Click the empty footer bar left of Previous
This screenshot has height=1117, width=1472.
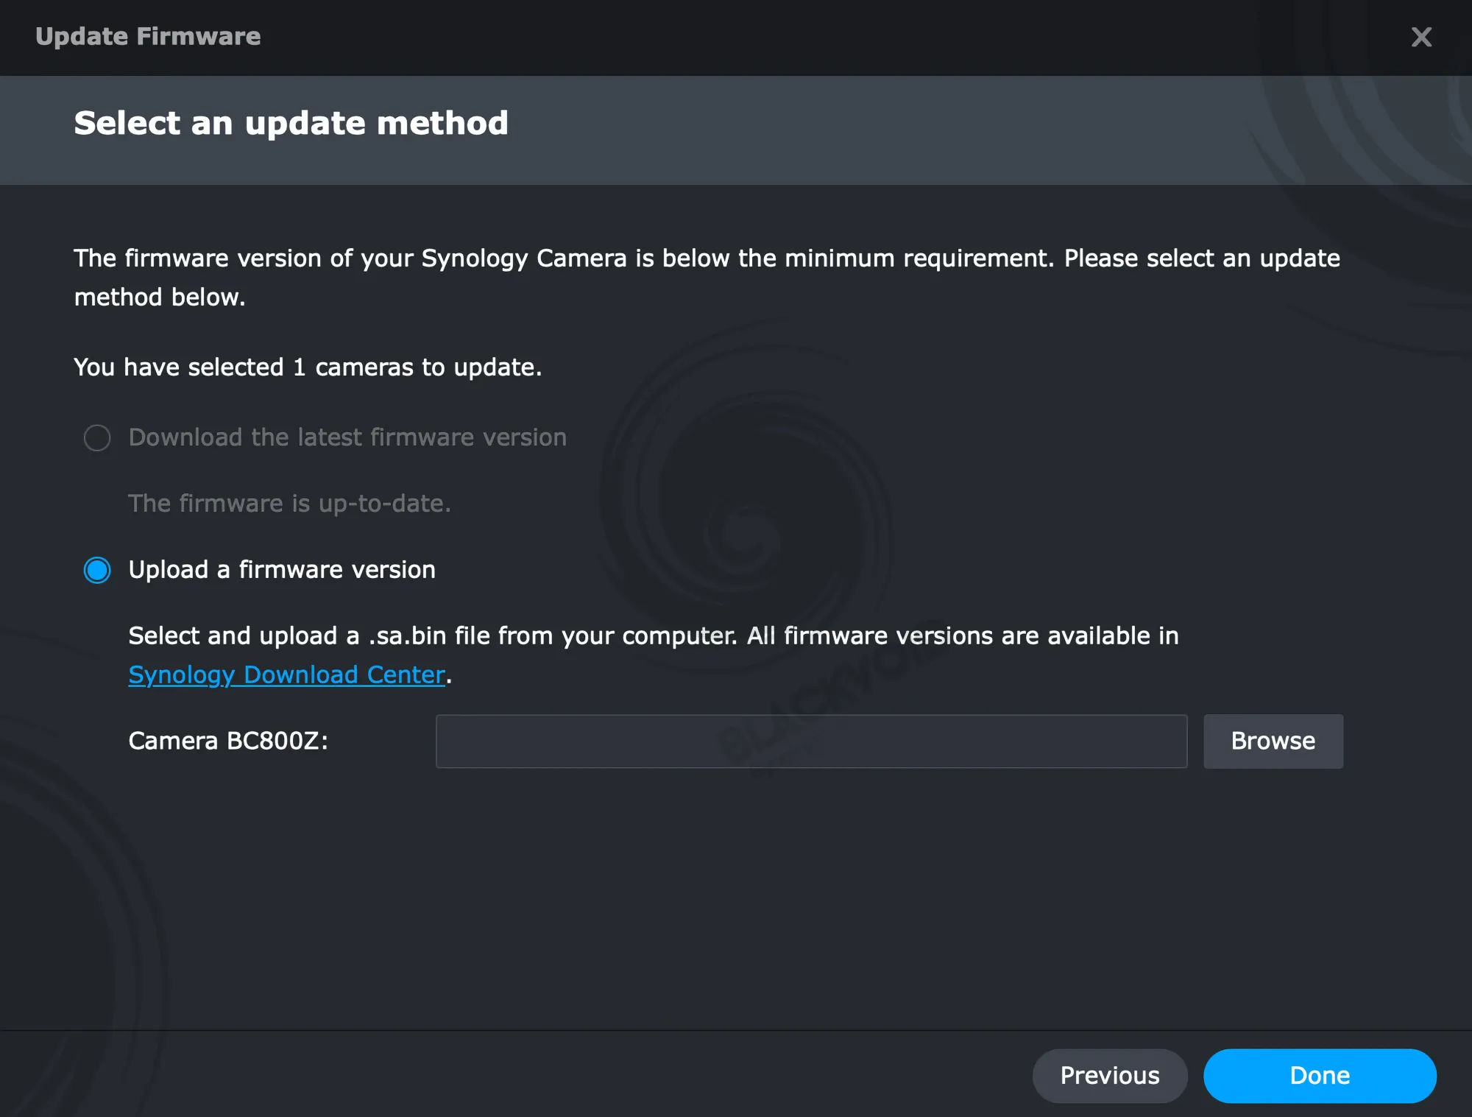pos(515,1075)
